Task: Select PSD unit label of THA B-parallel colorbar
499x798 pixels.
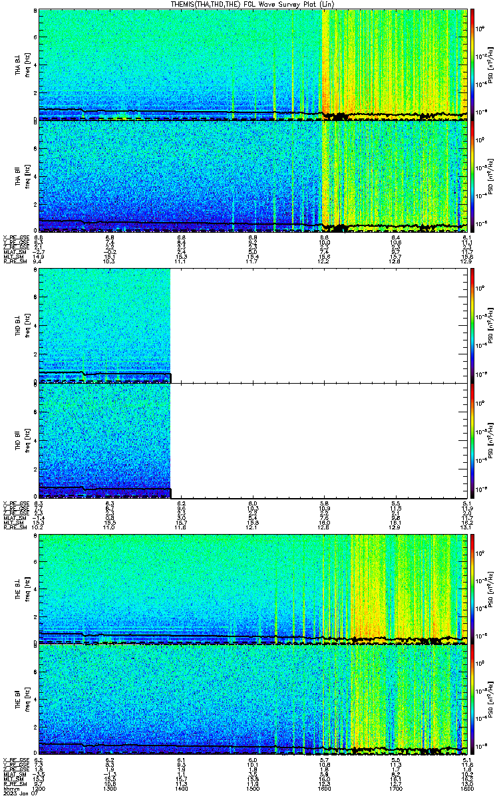Action: click(492, 176)
